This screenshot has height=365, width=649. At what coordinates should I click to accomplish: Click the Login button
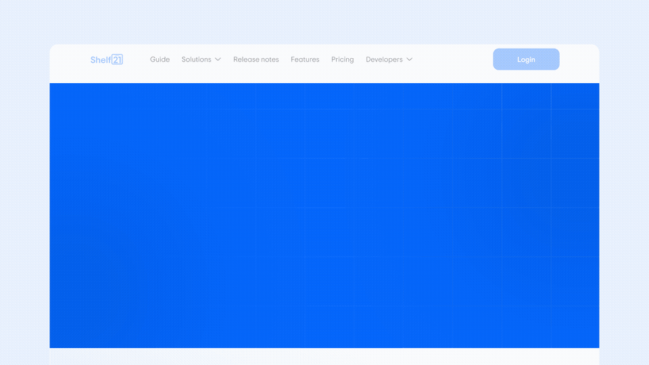coord(526,59)
